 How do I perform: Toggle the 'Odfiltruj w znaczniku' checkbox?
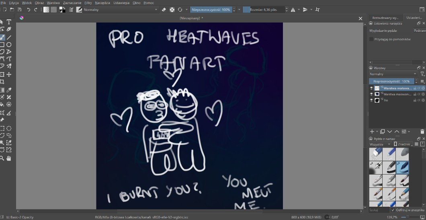tap(393, 210)
